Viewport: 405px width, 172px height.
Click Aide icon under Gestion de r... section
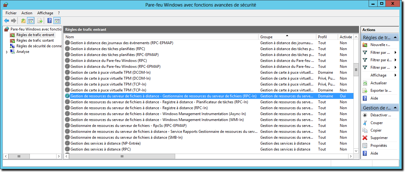click(365, 153)
